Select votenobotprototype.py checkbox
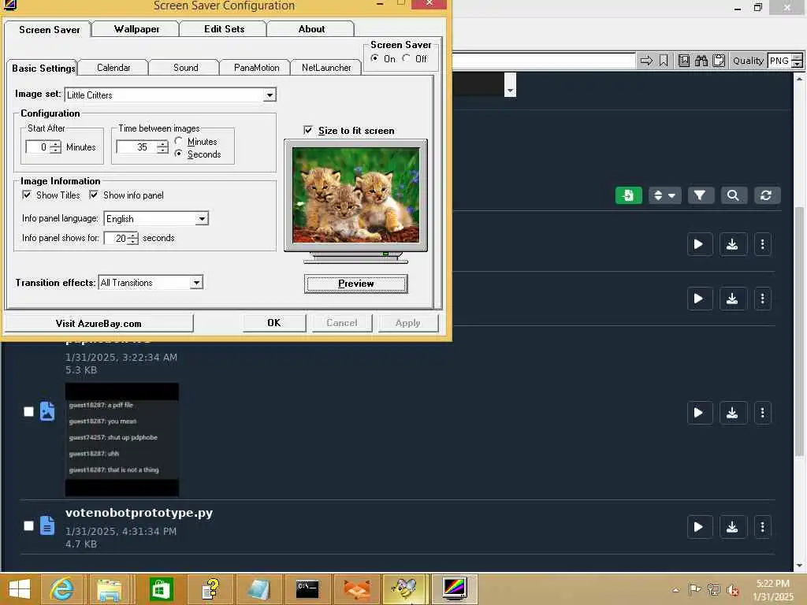 (29, 525)
